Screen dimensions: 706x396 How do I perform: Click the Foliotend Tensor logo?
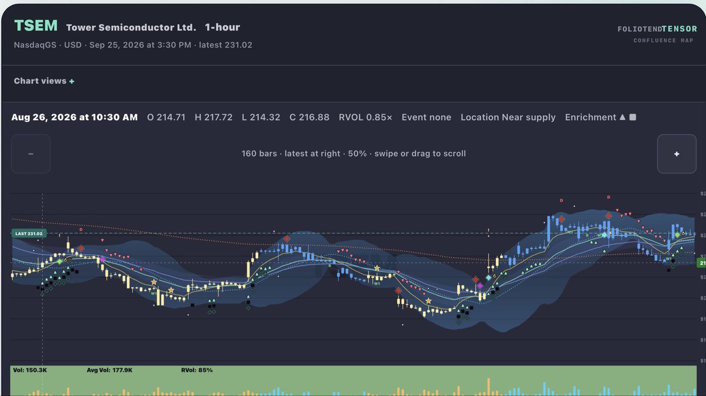coord(657,28)
